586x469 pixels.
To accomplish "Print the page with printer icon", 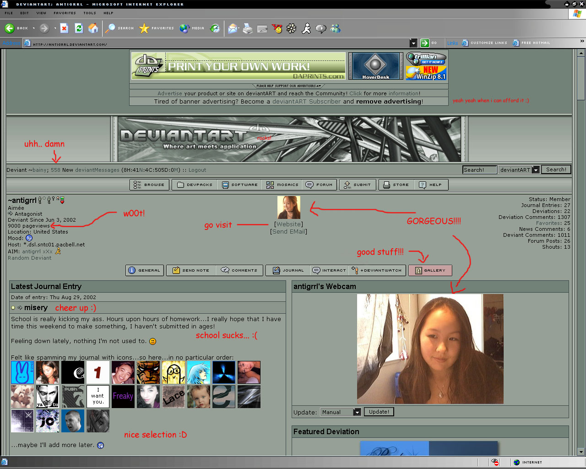I will (248, 29).
